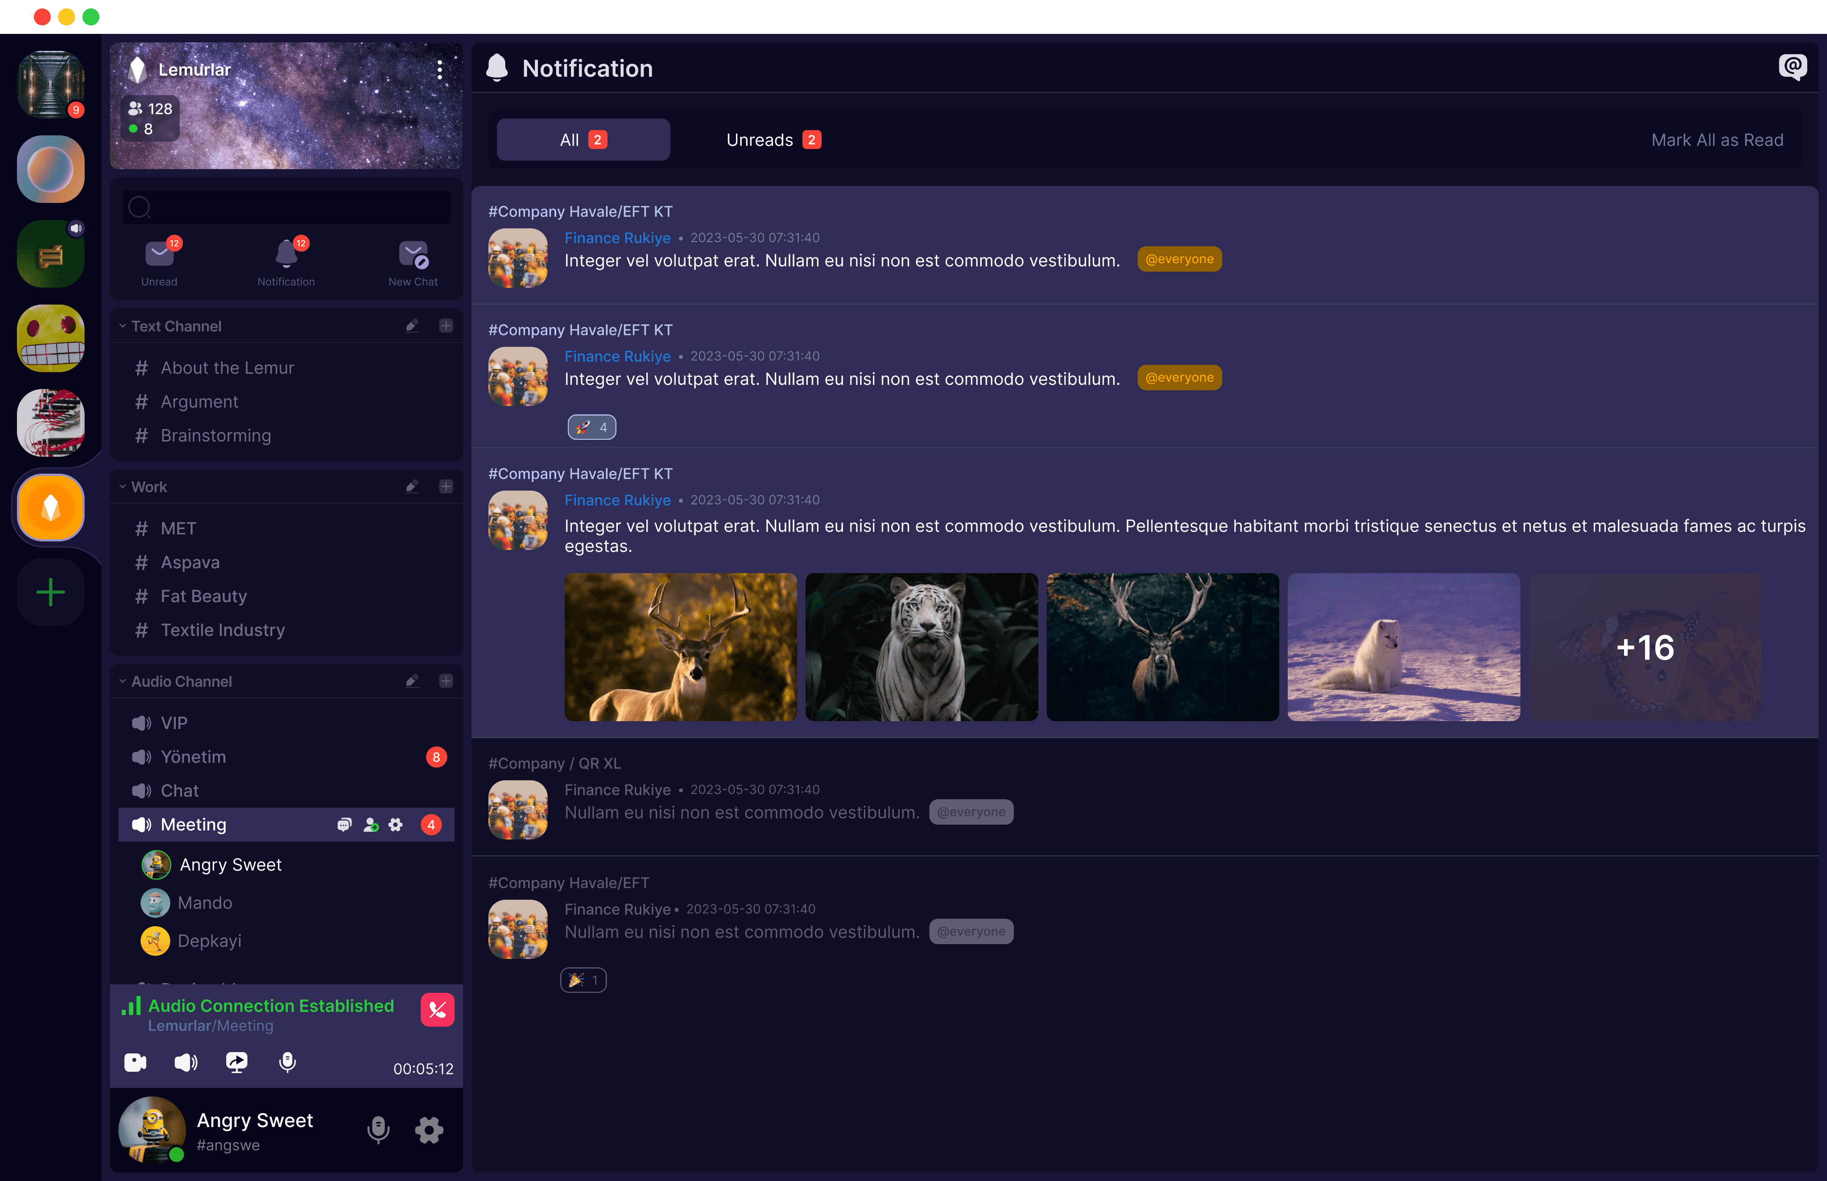Collapse the Text Channel section
Viewport: 1827px width, 1181px height.
[x=123, y=326]
